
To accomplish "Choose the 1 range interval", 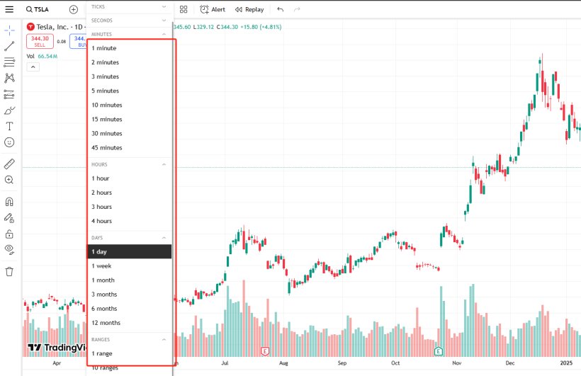I will coord(129,354).
